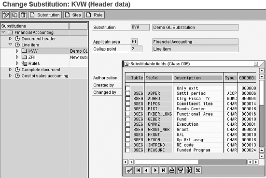Collapse the Line item node

pos(10,44)
